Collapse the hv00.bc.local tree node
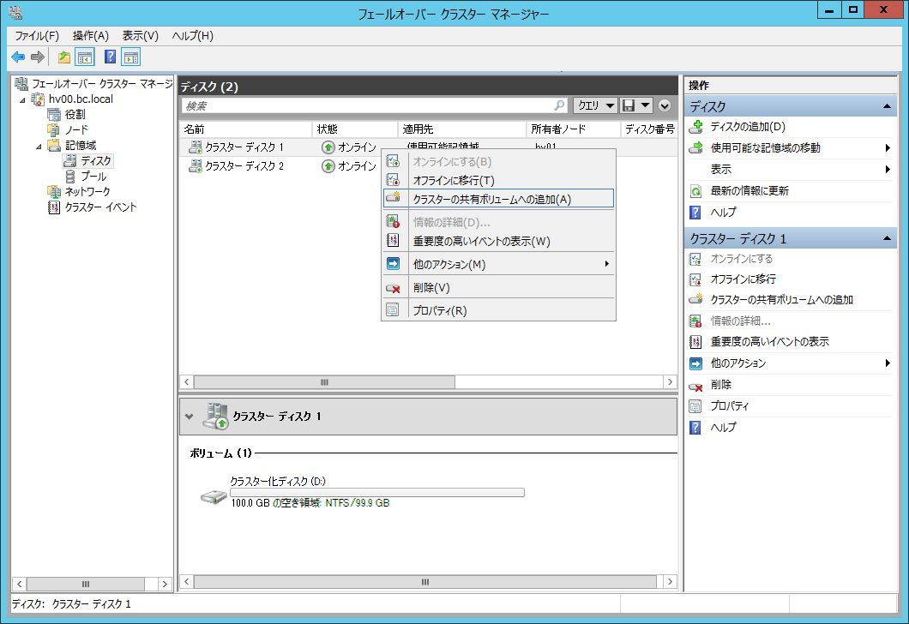The width and height of the screenshot is (909, 624). [x=22, y=99]
